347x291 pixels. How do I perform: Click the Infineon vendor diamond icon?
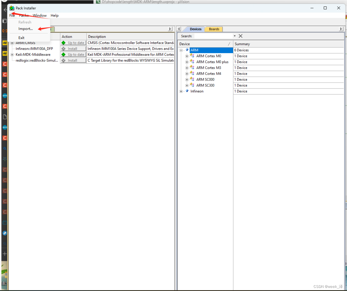point(187,91)
